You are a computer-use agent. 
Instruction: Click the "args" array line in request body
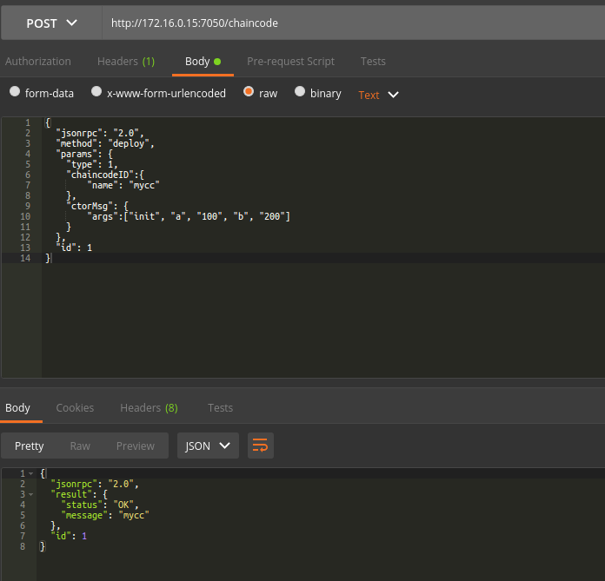[189, 216]
